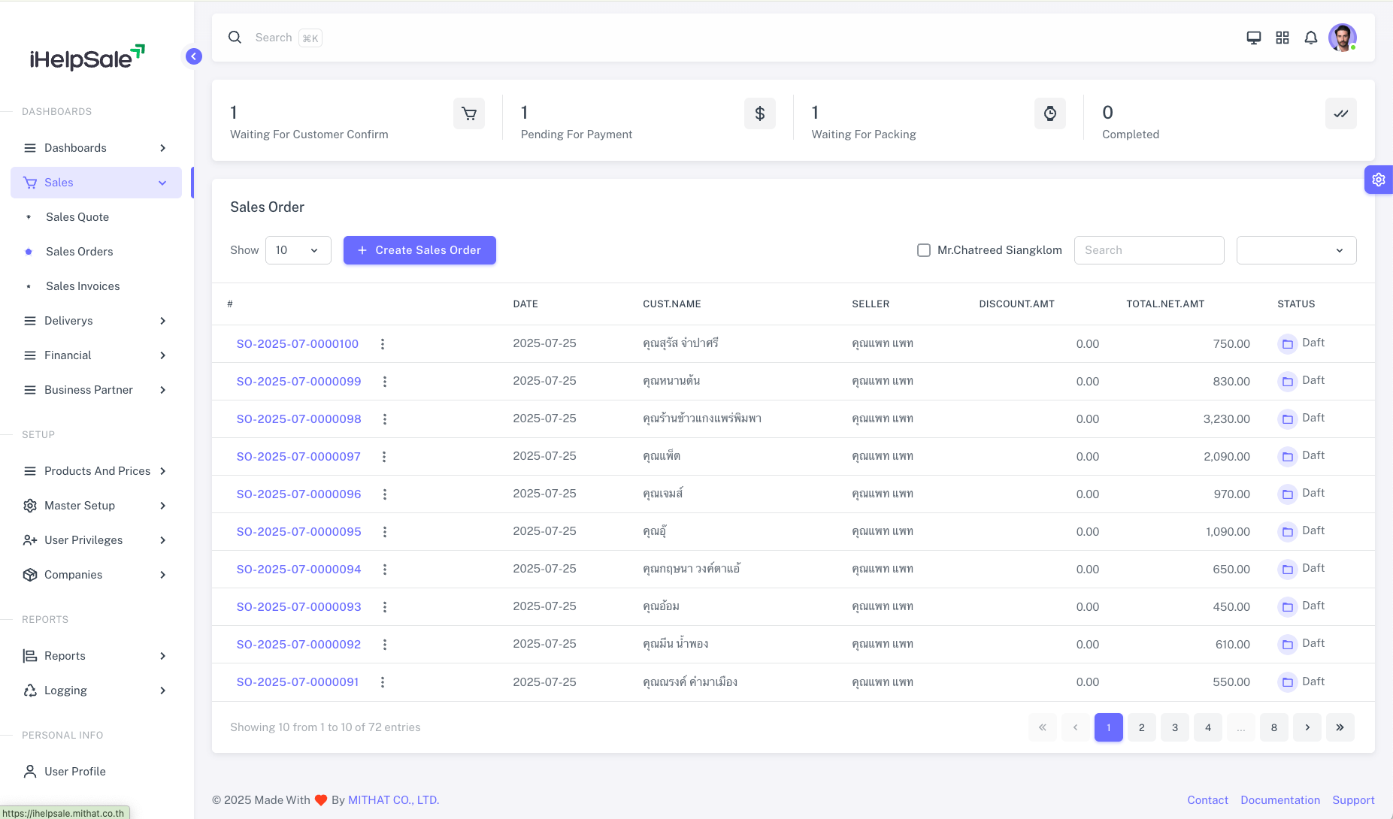1393x819 pixels.
Task: Open Sales Invoices in the sidebar
Action: click(83, 286)
